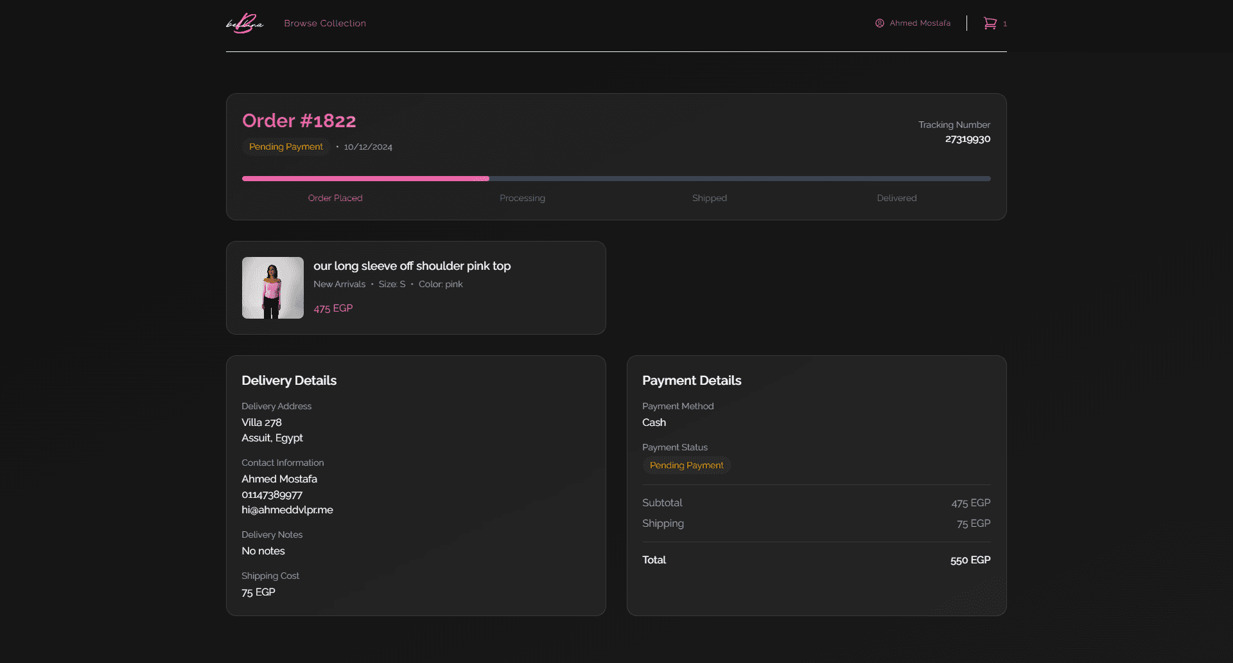Click the user profile icon in the header
Viewport: 1233px width, 663px height.
879,23
